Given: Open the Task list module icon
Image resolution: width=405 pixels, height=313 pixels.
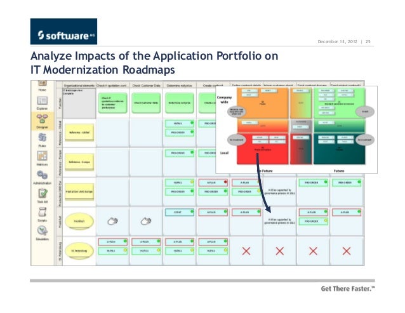Looking at the screenshot, I should (43, 193).
